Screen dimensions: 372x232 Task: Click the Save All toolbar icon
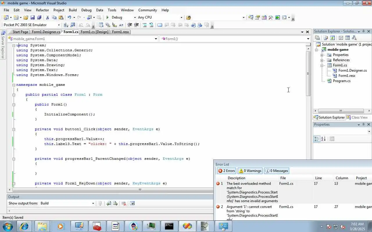39,17
